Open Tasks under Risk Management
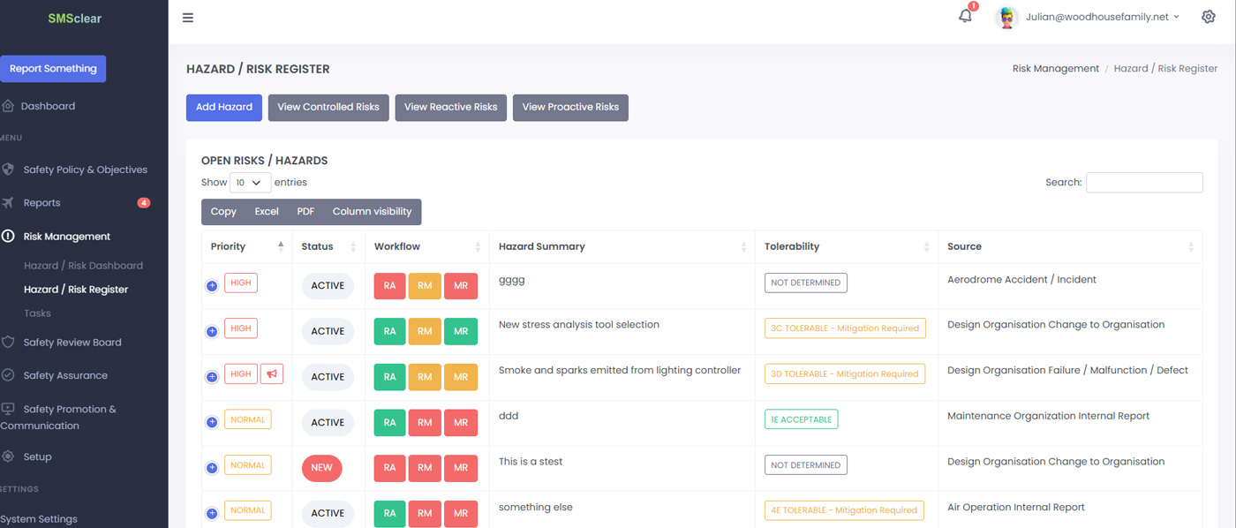This screenshot has width=1236, height=528. point(37,313)
